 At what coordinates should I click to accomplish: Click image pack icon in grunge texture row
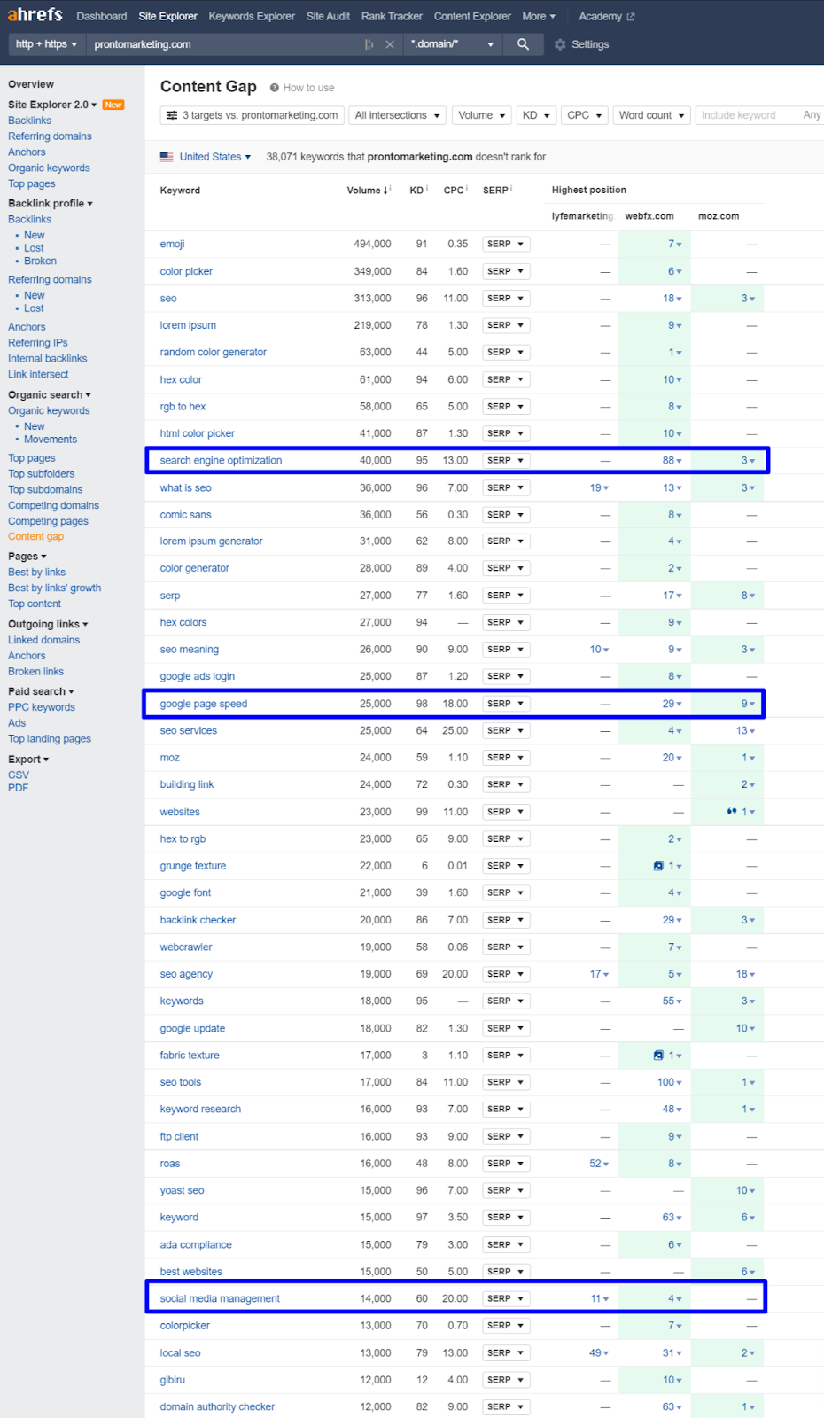click(x=658, y=866)
